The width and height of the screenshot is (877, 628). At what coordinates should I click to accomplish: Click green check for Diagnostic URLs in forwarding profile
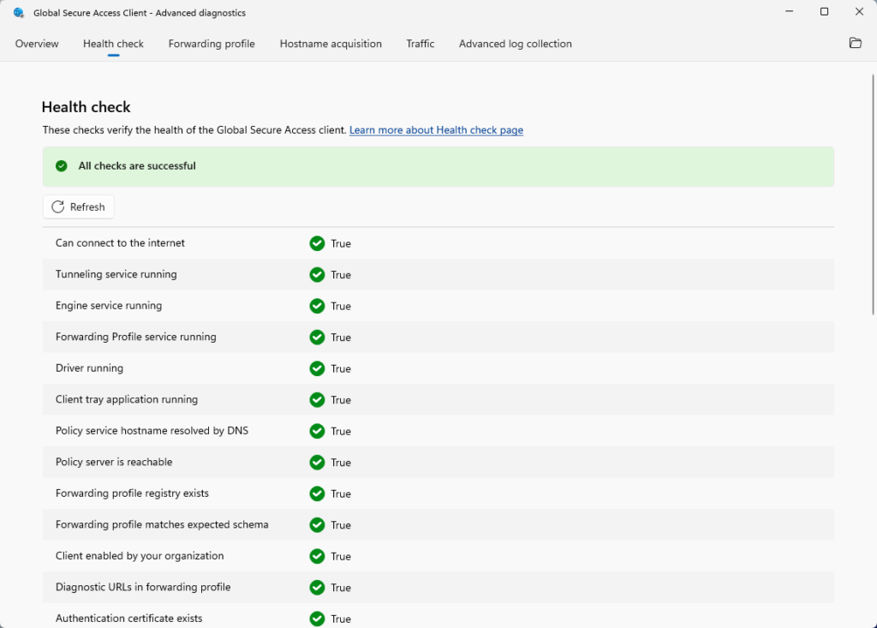pyautogui.click(x=317, y=588)
